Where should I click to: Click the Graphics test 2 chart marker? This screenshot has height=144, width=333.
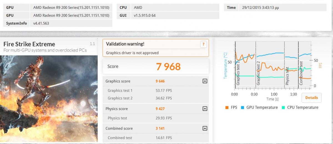258,73
